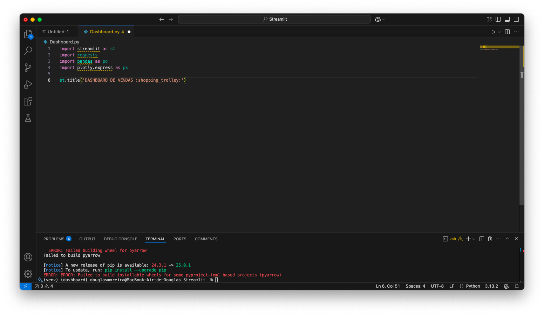
Task: Change file encoding UTF-8
Action: [437, 286]
